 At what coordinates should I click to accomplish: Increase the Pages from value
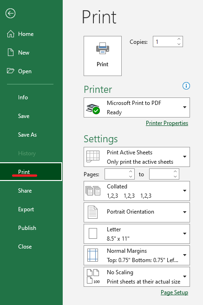click(131, 172)
